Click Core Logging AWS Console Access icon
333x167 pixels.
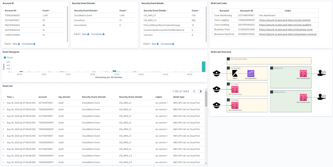pyautogui.click(x=235, y=89)
